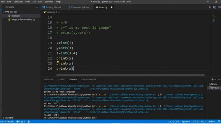221x124 pixels.
Task: Split the editor right
Action: 219,7
